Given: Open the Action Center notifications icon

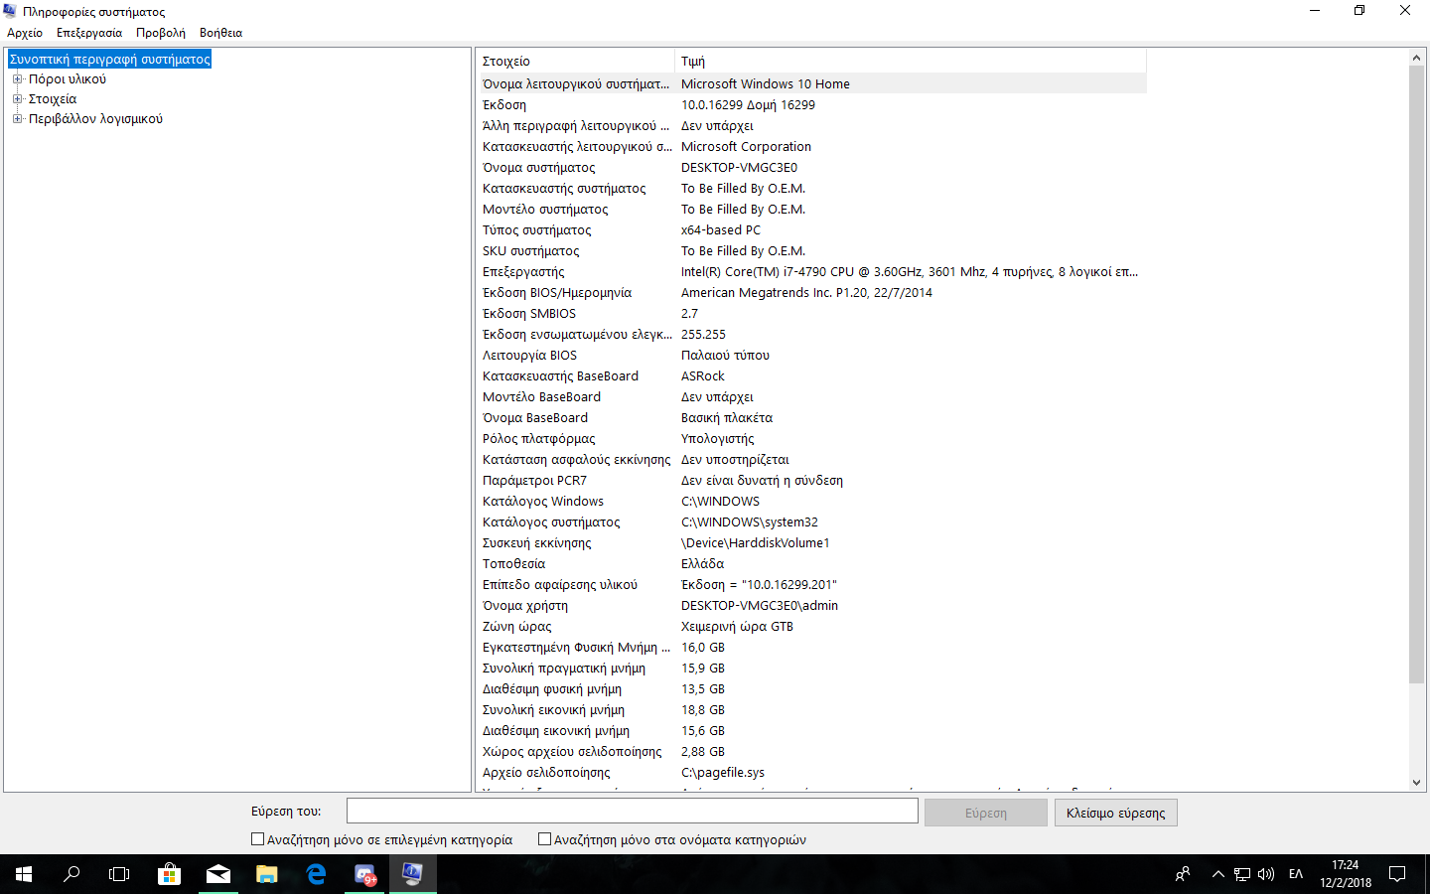Looking at the screenshot, I should click(1397, 874).
